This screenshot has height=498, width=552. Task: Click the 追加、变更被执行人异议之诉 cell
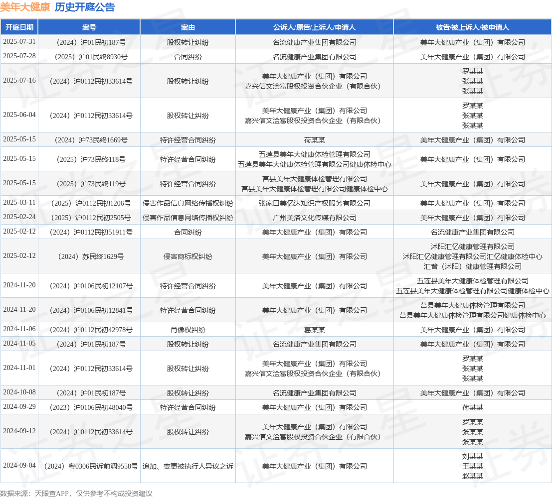tap(187, 466)
